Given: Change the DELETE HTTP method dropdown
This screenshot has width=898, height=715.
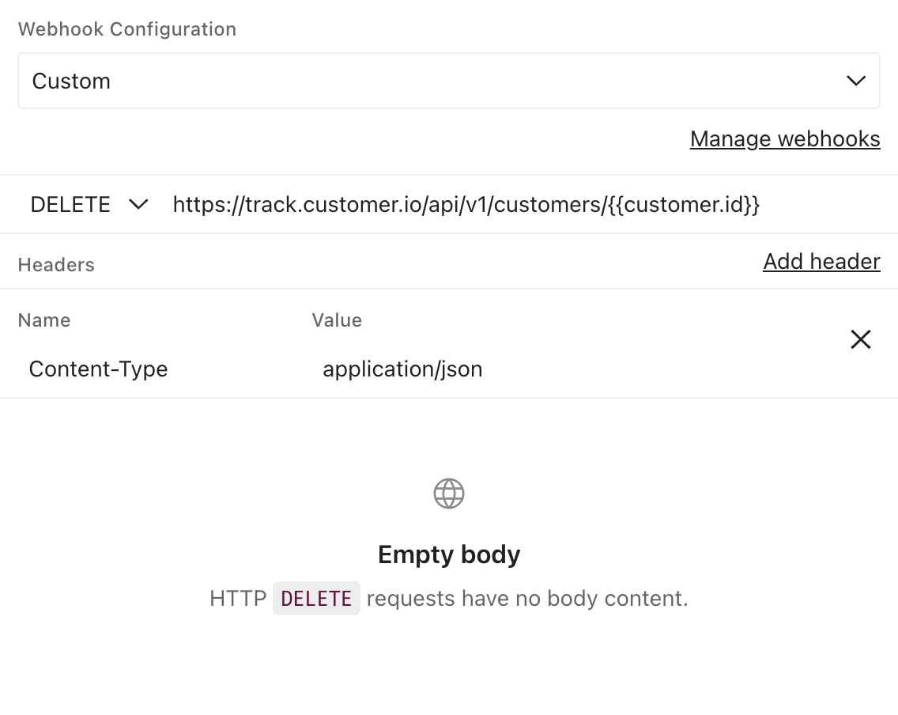Looking at the screenshot, I should [89, 205].
